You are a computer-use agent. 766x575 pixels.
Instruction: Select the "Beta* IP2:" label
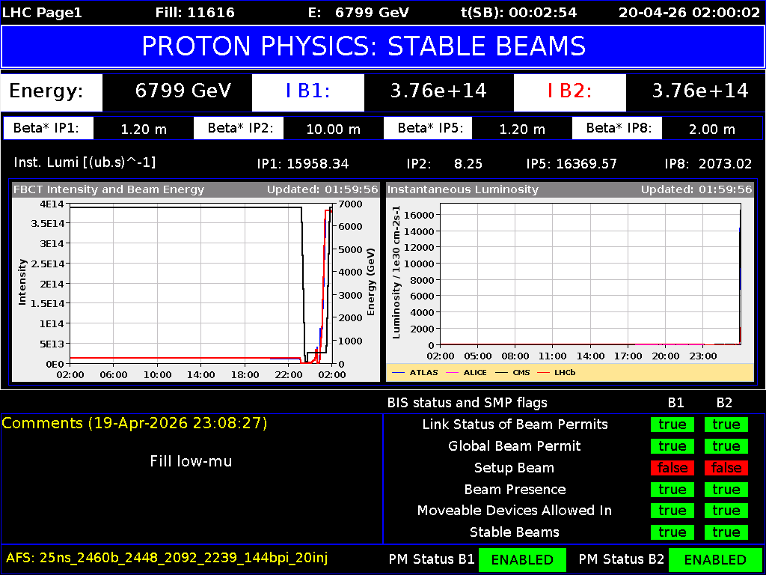pos(239,129)
